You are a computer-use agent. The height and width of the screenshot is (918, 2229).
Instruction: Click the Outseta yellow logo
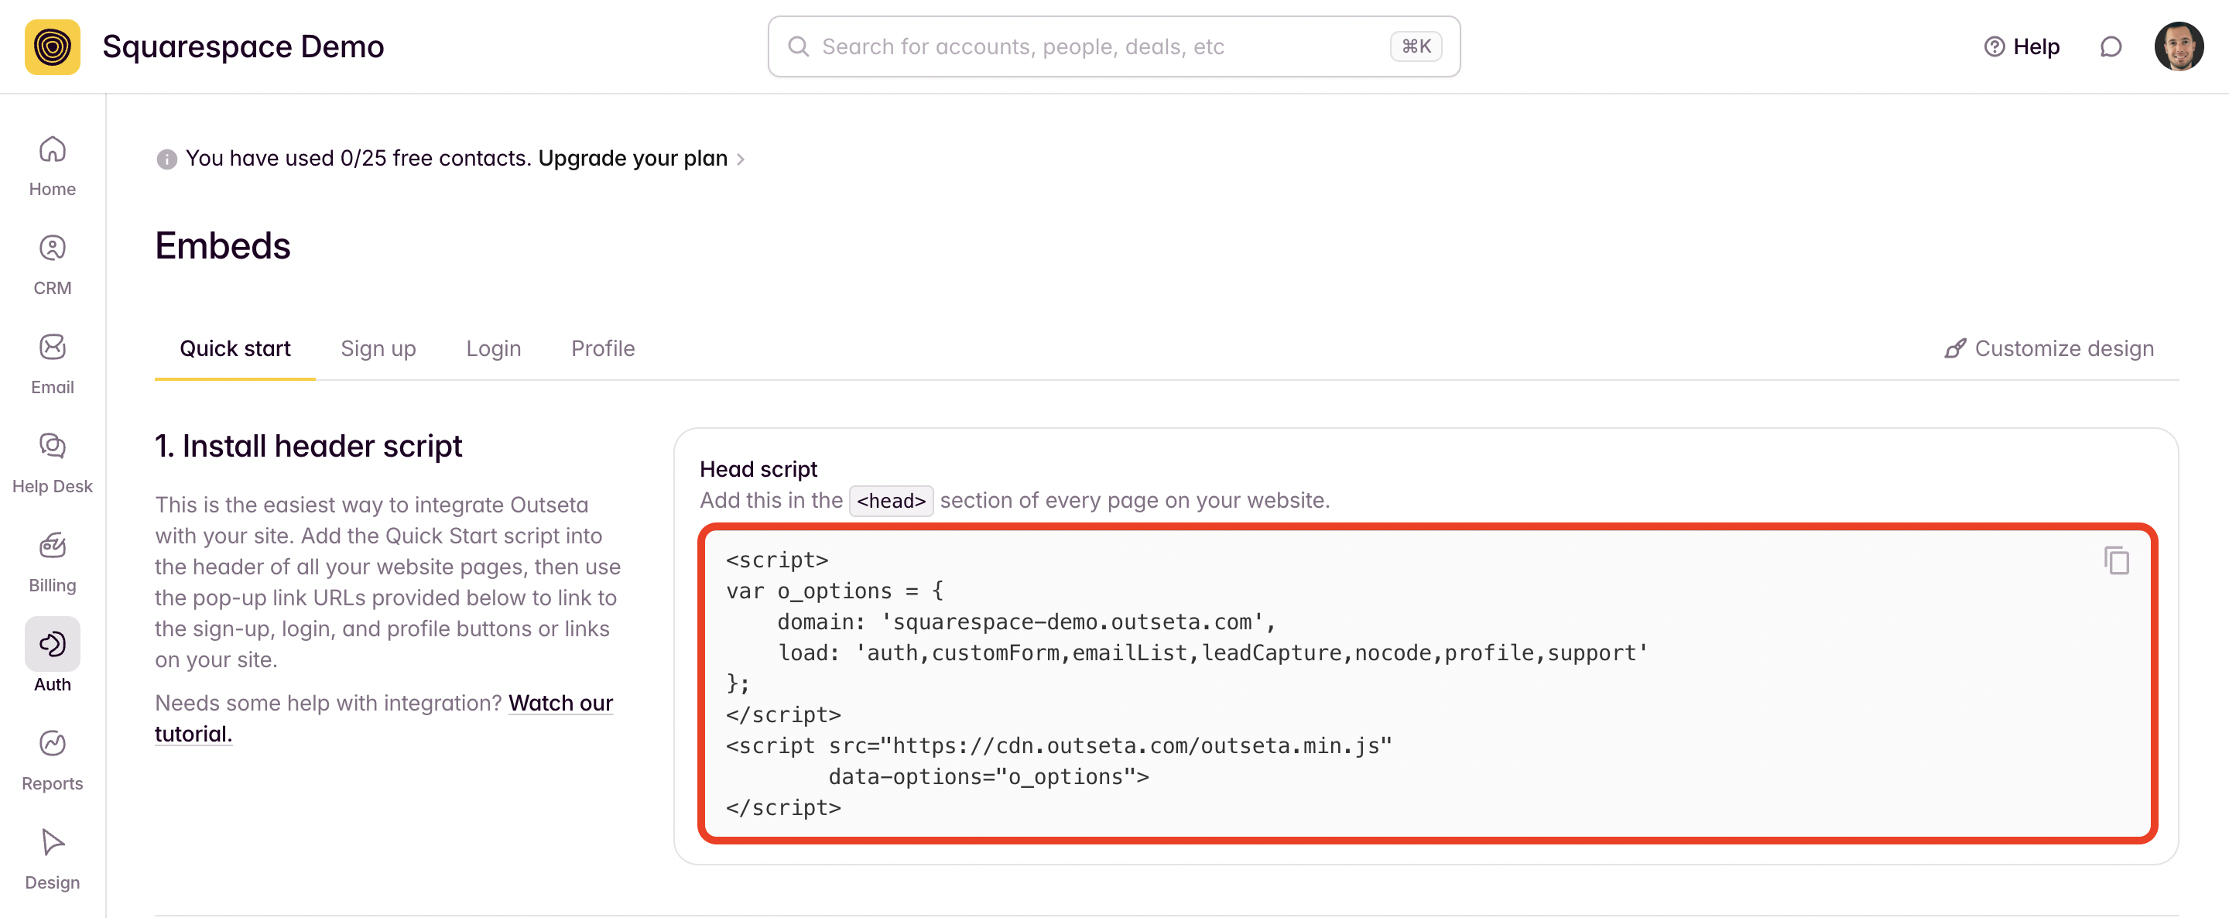52,46
